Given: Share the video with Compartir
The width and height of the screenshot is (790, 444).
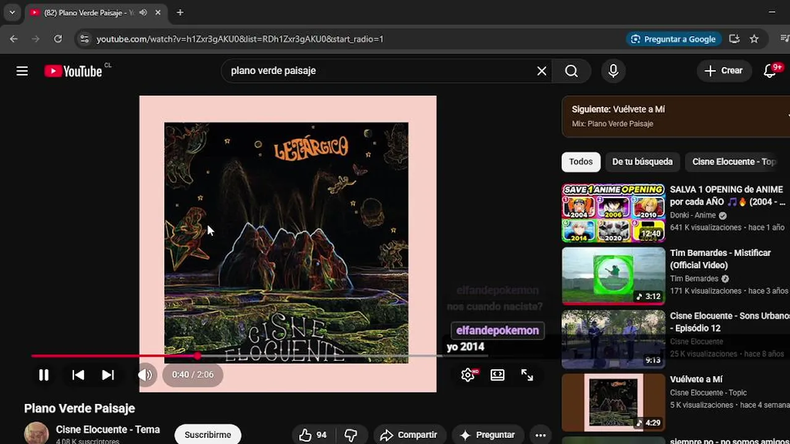Looking at the screenshot, I should pyautogui.click(x=409, y=435).
